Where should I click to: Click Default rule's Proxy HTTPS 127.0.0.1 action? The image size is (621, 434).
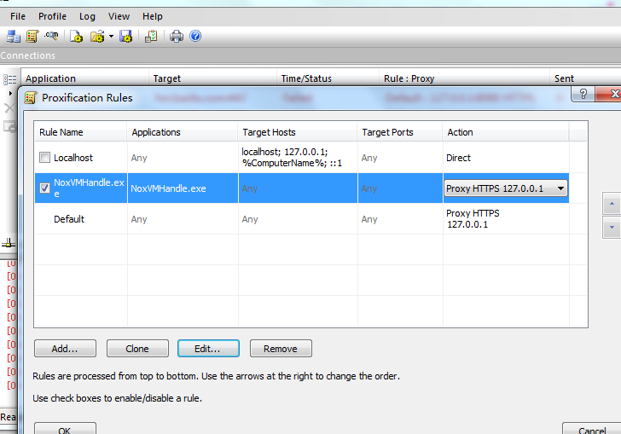point(506,219)
